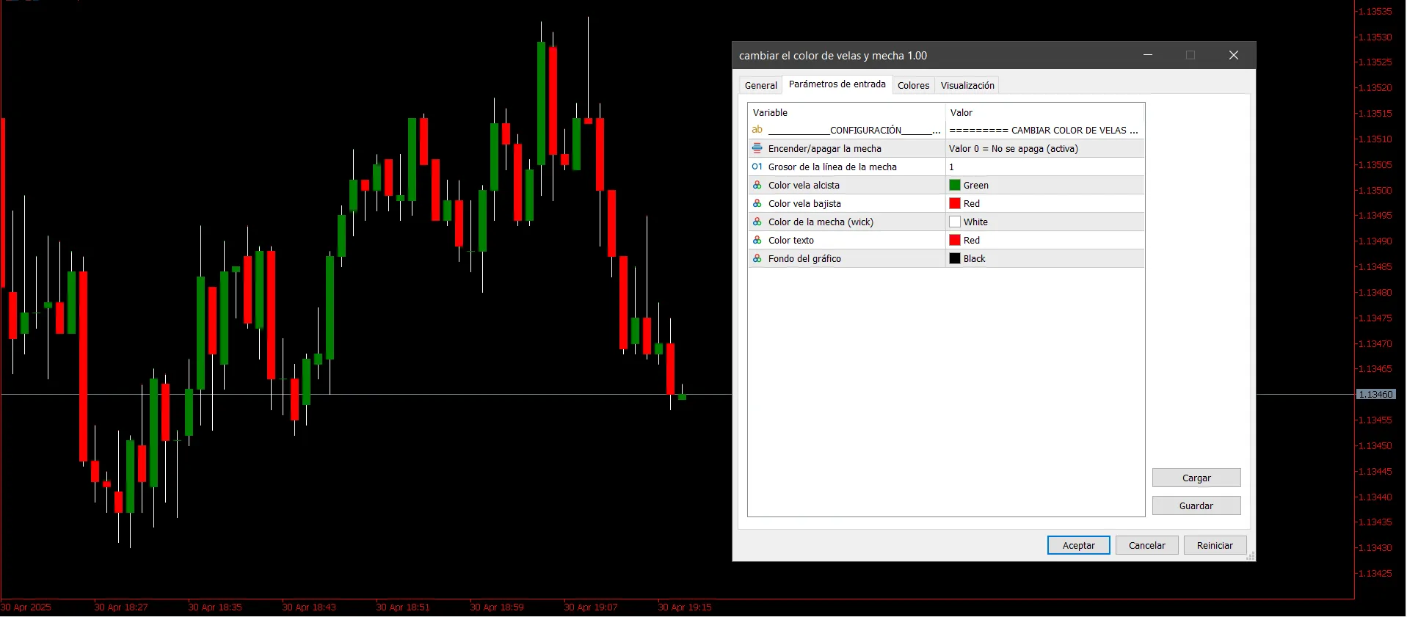
Task: Open the Green color value dropdown
Action: [1044, 185]
